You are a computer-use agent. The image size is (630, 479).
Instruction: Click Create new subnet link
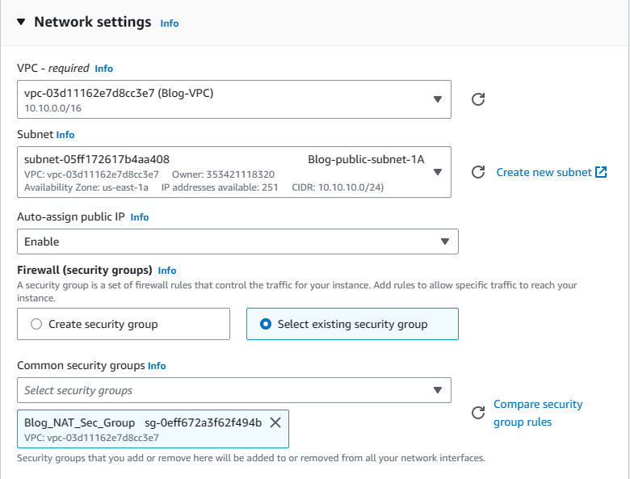click(x=544, y=172)
